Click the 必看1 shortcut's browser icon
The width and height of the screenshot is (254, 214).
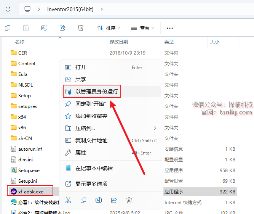[x=14, y=202]
